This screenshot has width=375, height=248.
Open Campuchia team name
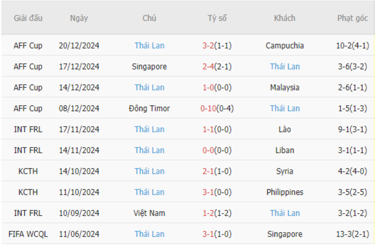click(284, 45)
